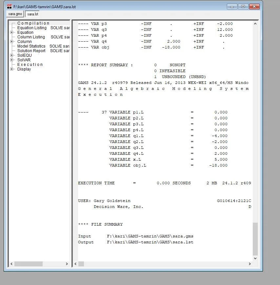This screenshot has height=285, width=280.
Task: Select Compilation in the navigation tree
Action: (x=33, y=23)
